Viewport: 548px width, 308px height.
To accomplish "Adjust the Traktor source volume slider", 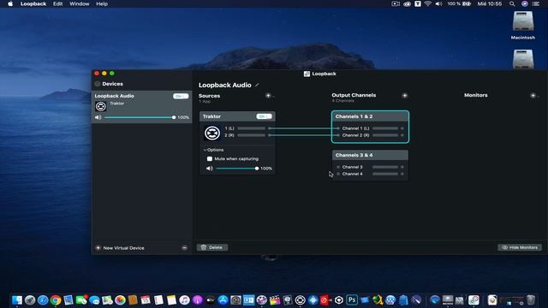I will tap(237, 169).
